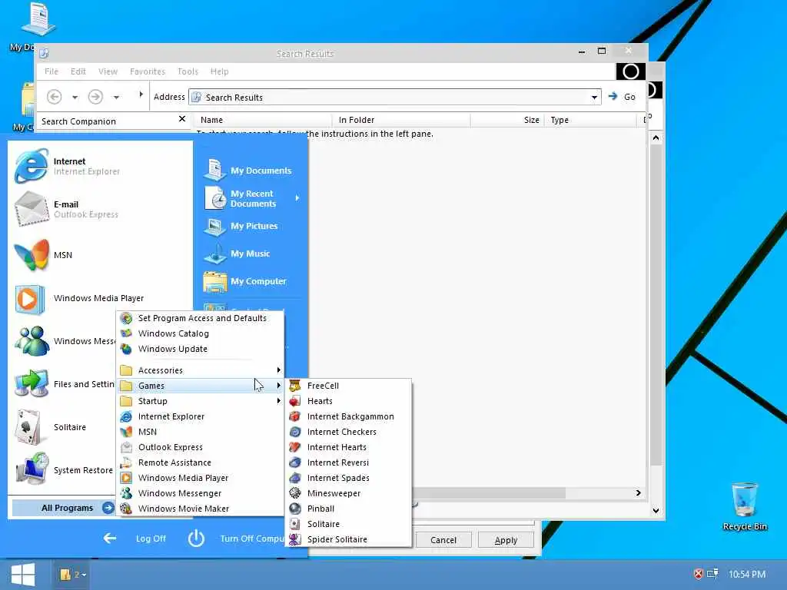Click the horizontal scrollbar right arrow
Viewport: 787px width, 590px height.
tap(638, 493)
